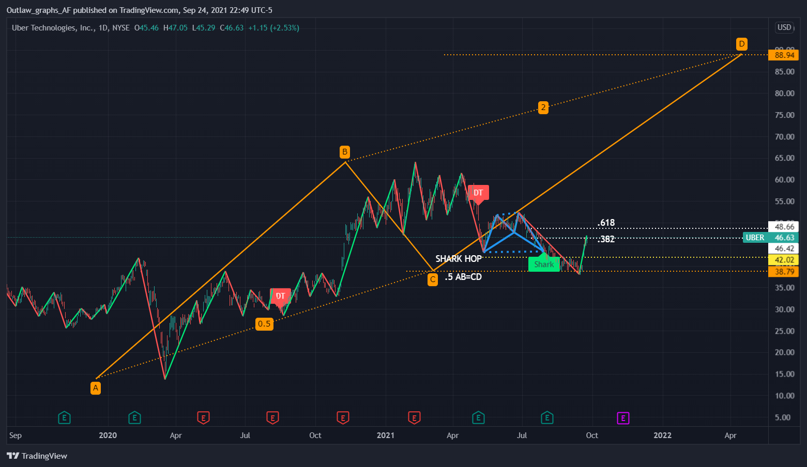Viewport: 807px width, 467px height.
Task: Open the red earnings marker after Jul 2020
Action: click(272, 417)
